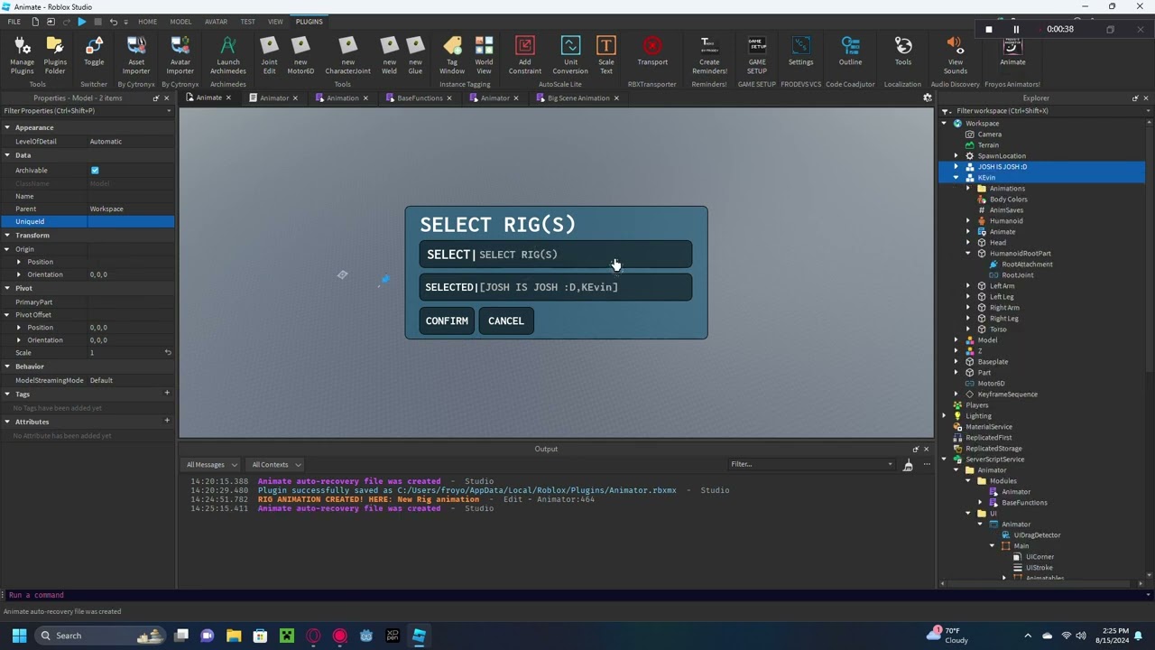The height and width of the screenshot is (650, 1155).
Task: Expand the Humanoid tree item
Action: coord(968,221)
